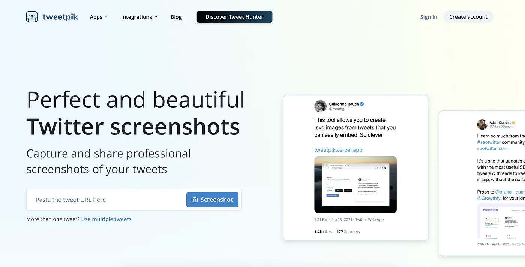Click the embedded app preview image in Rauch's tweet
This screenshot has width=525, height=267.
pyautogui.click(x=355, y=185)
